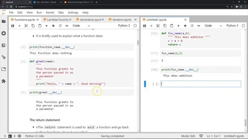Click the print(fun_name.__doc__) cell
This screenshot has height=139, width=248.
(x=201, y=69)
